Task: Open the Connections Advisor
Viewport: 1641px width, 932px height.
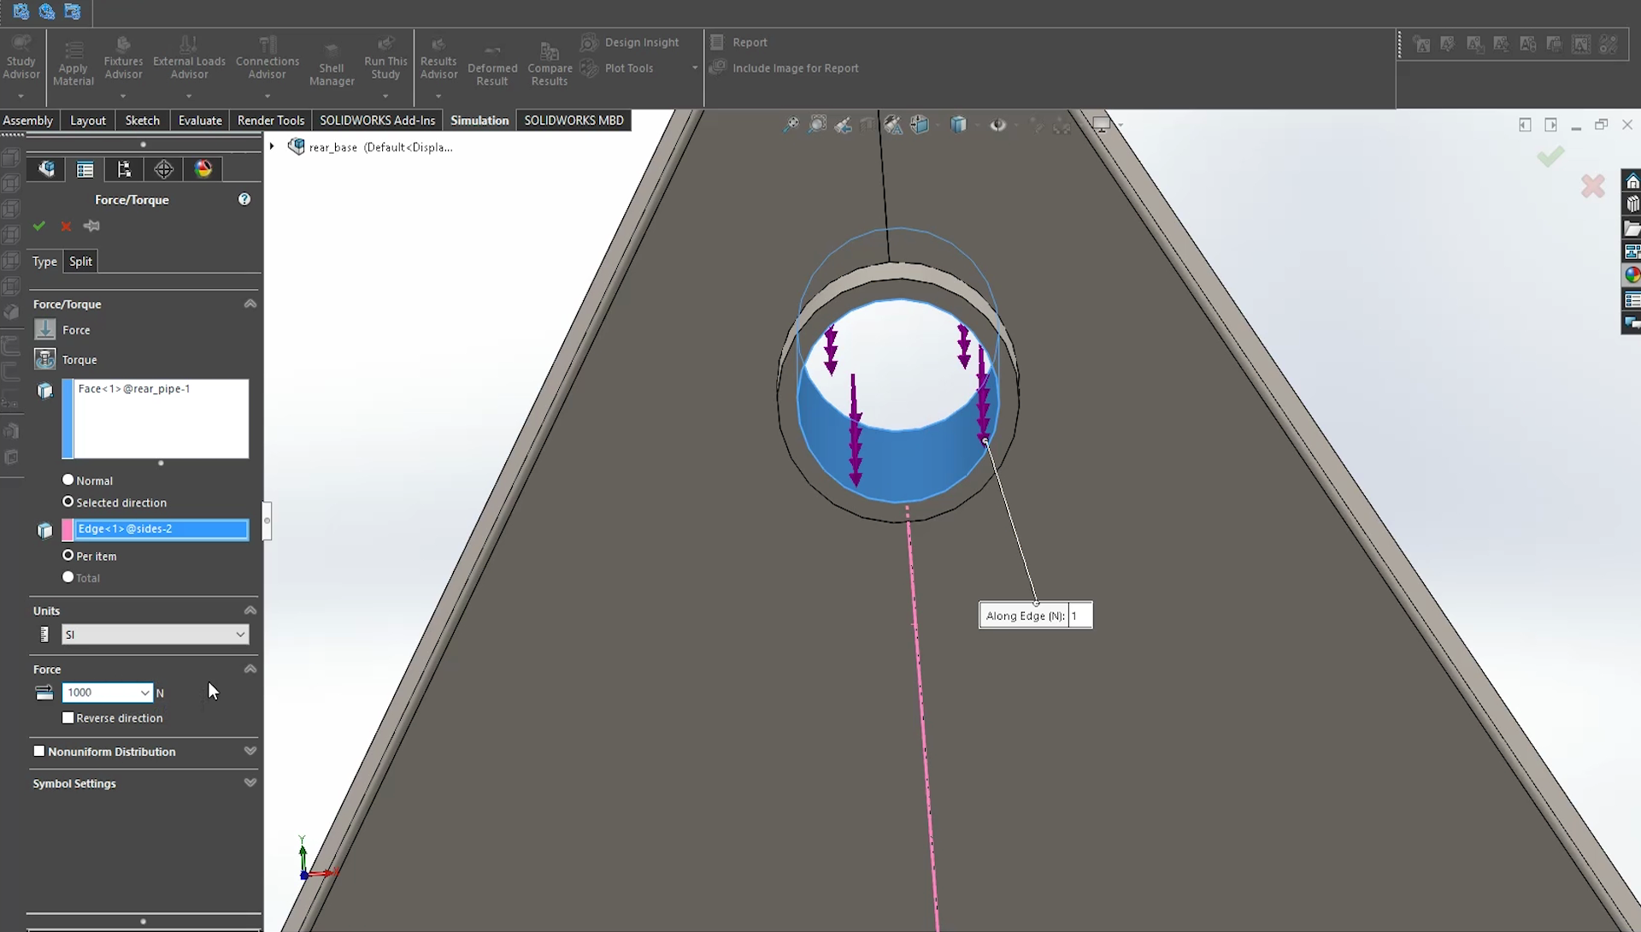Action: tap(268, 57)
